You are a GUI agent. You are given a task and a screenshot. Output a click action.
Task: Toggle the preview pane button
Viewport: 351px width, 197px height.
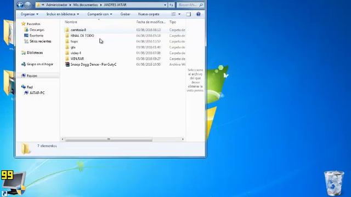(x=189, y=14)
